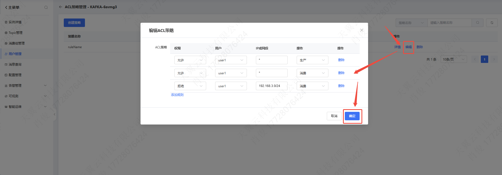Image resolution: width=502 pixels, height=175 pixels.
Task: Open Topic管理 in the sidebar
Action: point(16,33)
